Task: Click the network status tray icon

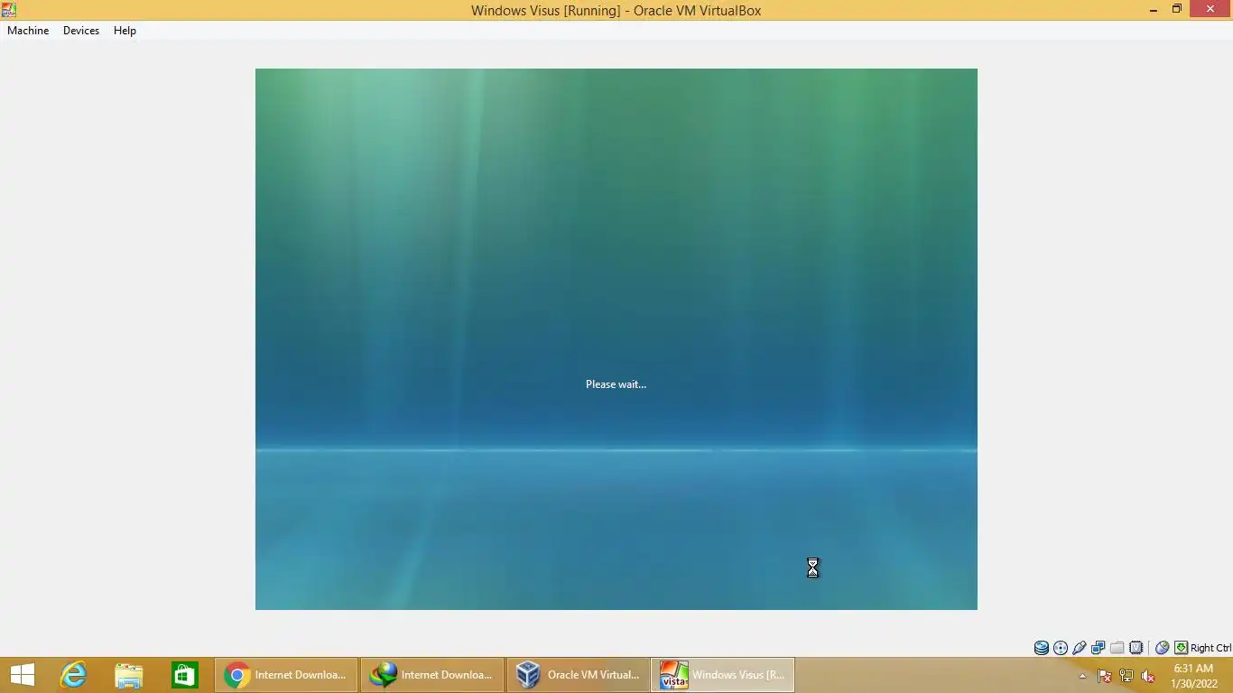Action: point(1126,676)
